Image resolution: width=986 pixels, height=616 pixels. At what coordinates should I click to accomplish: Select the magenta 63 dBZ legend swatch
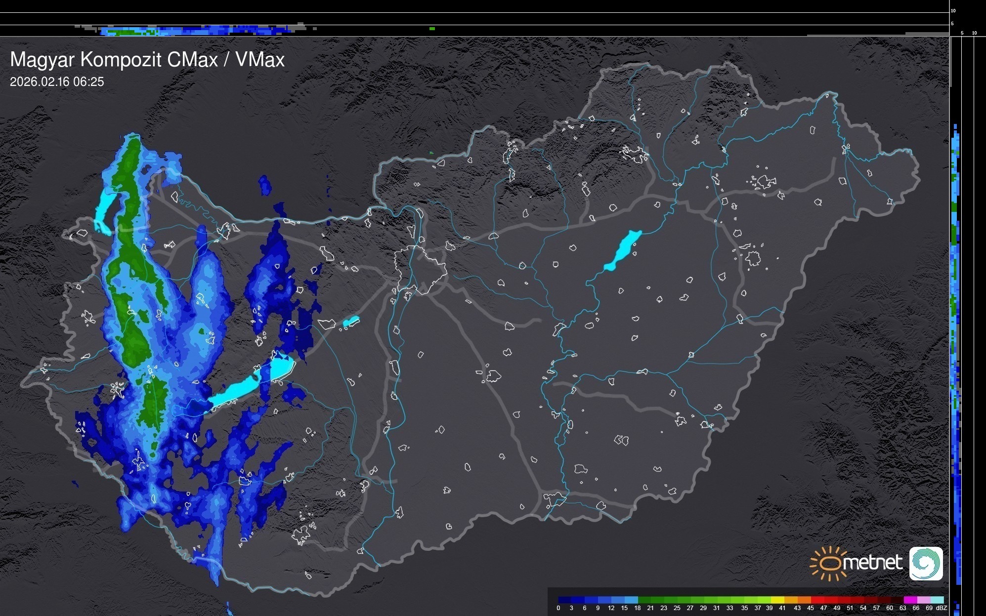[x=910, y=600]
